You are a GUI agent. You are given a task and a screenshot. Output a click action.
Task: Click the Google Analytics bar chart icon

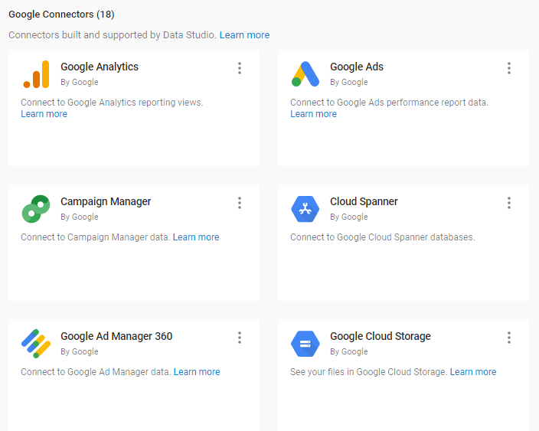point(37,74)
